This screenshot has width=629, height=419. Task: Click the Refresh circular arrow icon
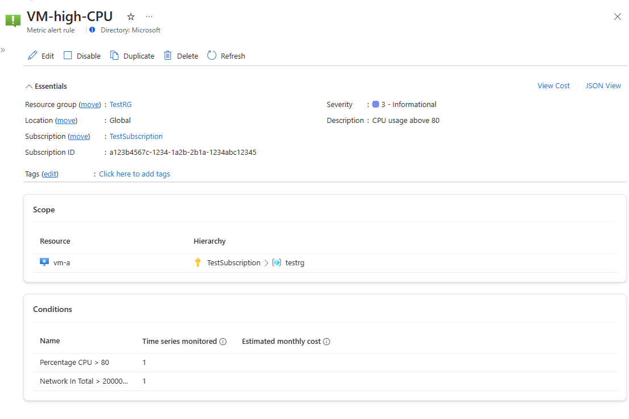[212, 55]
